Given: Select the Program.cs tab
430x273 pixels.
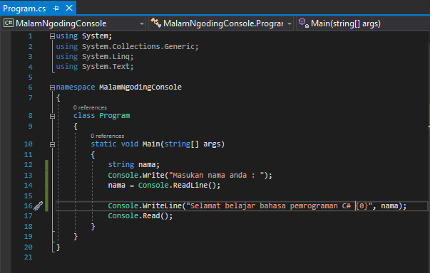Looking at the screenshot, I should coord(24,9).
